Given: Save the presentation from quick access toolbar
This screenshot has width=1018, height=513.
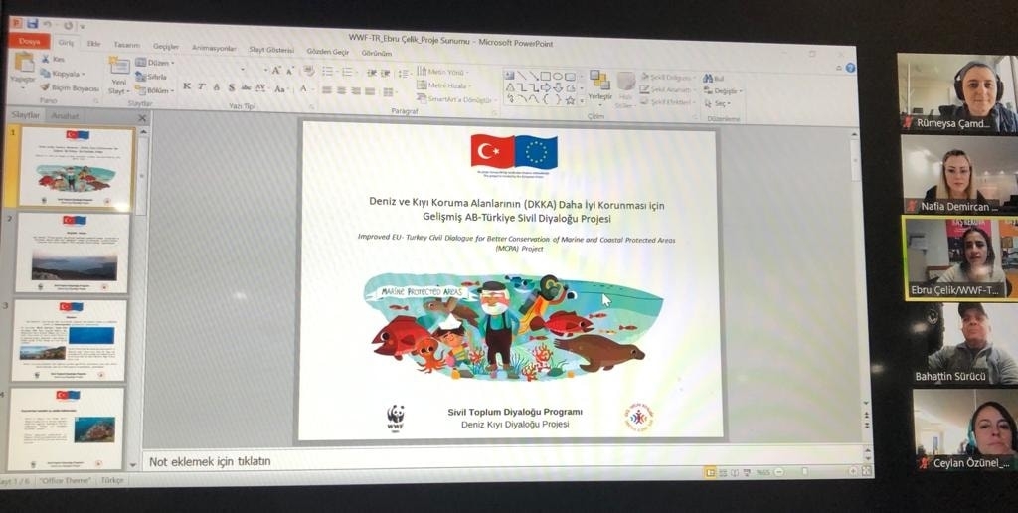Looking at the screenshot, I should [x=33, y=24].
